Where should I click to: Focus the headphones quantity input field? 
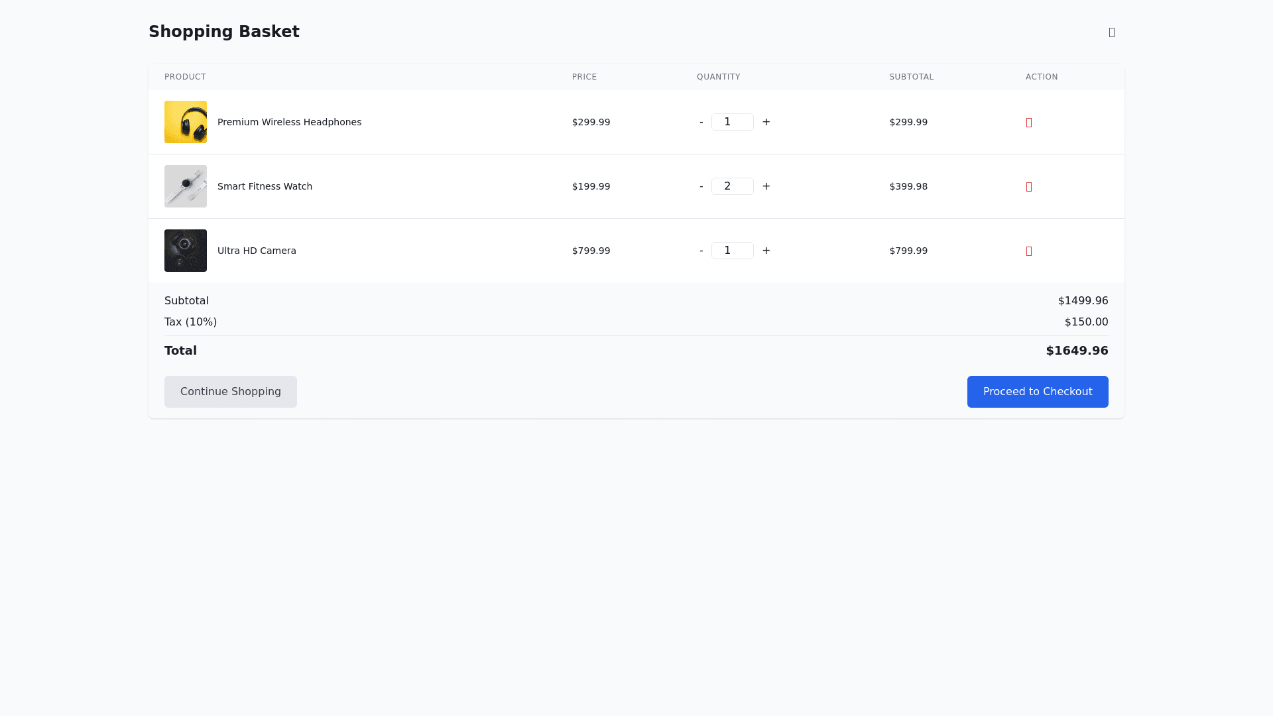pos(732,122)
